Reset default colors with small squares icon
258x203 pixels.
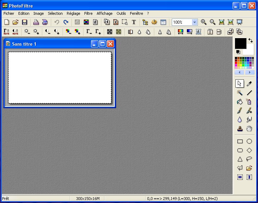(238, 52)
